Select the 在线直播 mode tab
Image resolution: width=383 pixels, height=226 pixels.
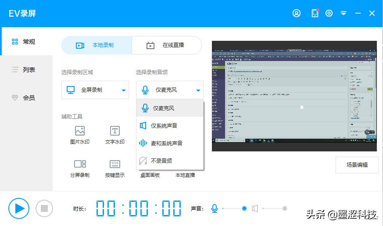tap(167, 45)
